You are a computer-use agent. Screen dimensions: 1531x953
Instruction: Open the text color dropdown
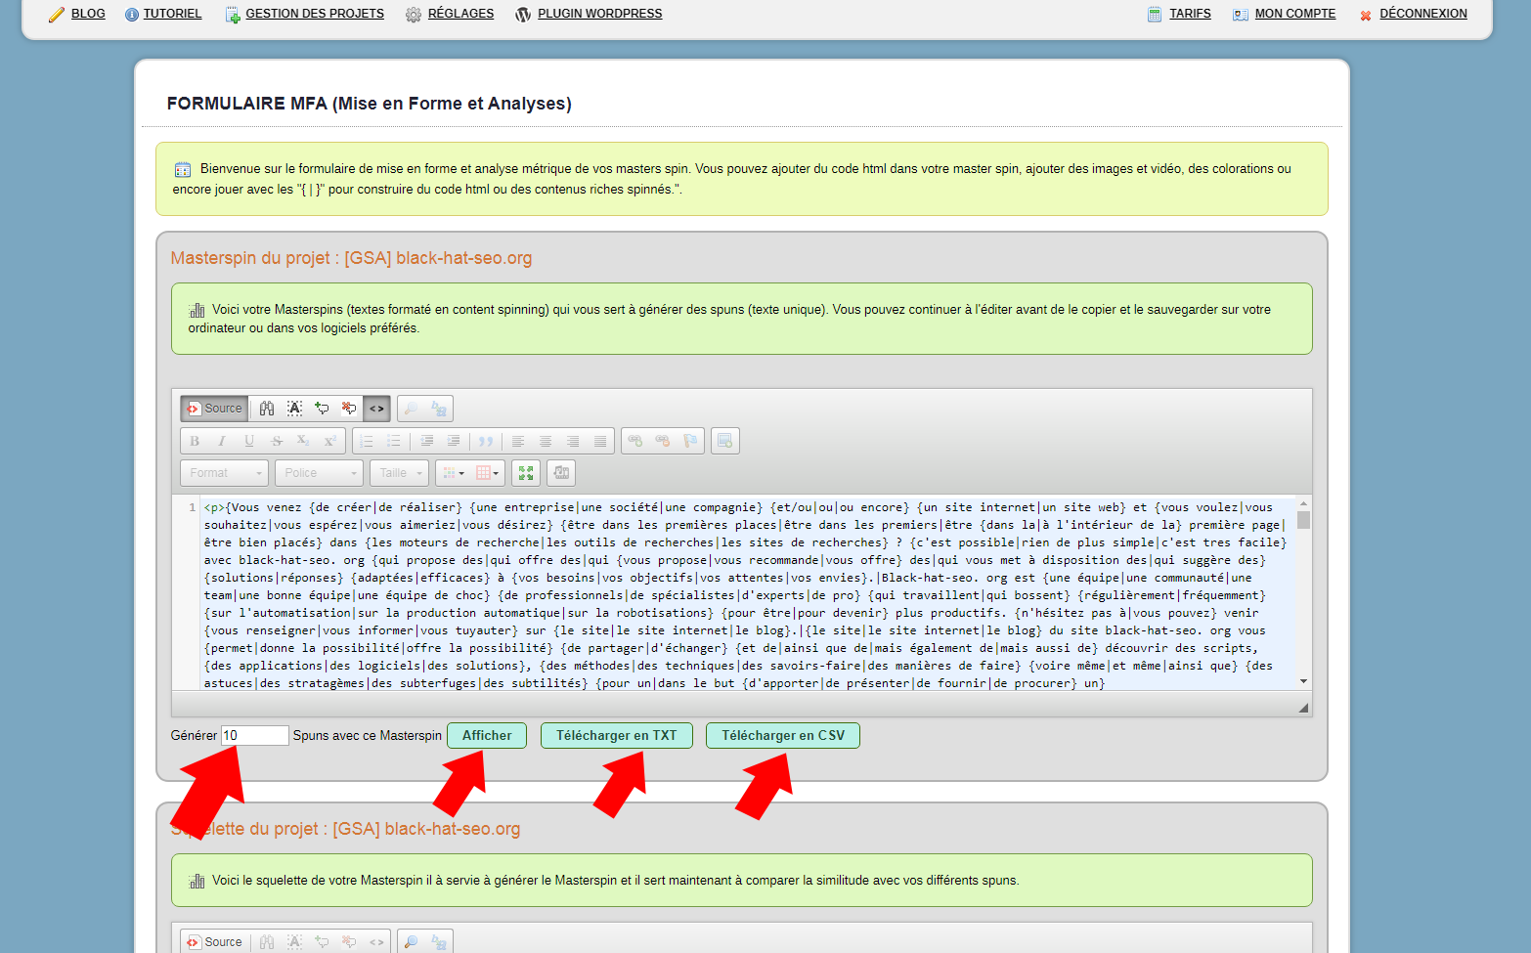[x=453, y=473]
